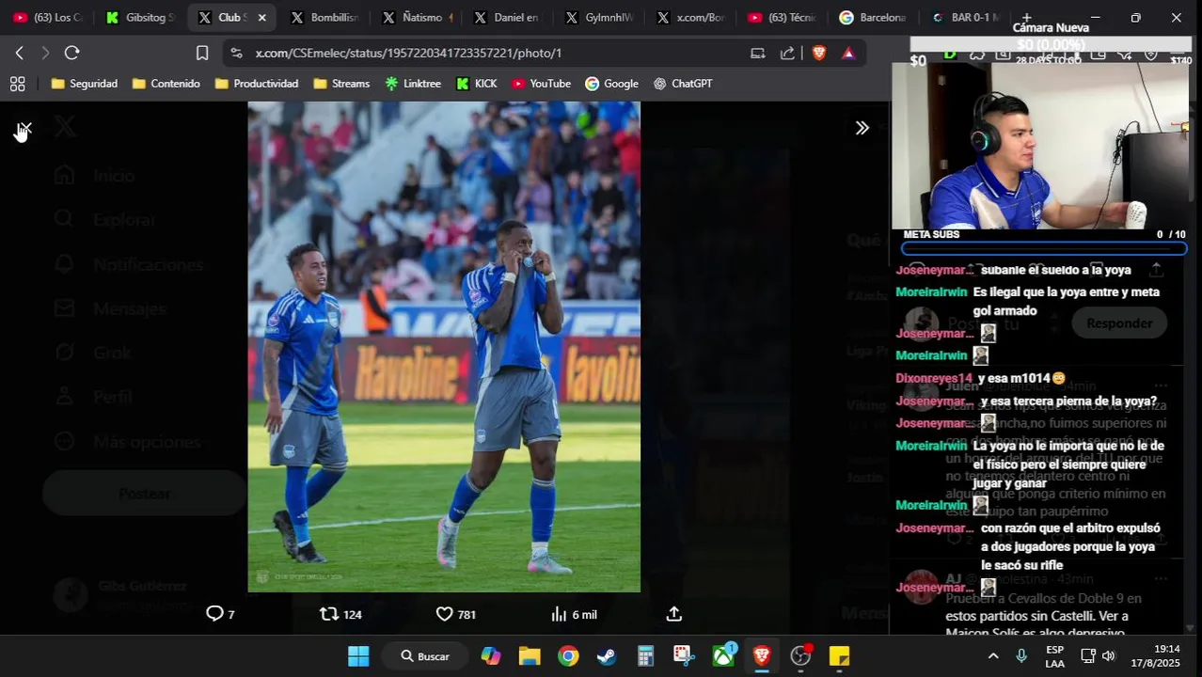Close the photo viewer with the X
This screenshot has height=677, width=1202.
(24, 128)
